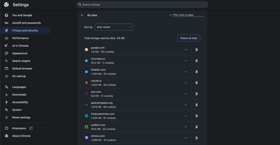The width and height of the screenshot is (280, 145).
Task: Go back using the arrow beside All sites
Action: 82,15
